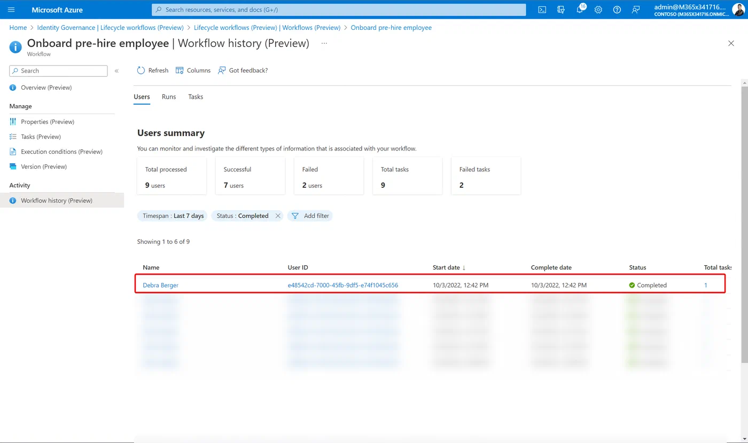748x443 pixels.
Task: Open the Debra Berger user link
Action: point(160,285)
